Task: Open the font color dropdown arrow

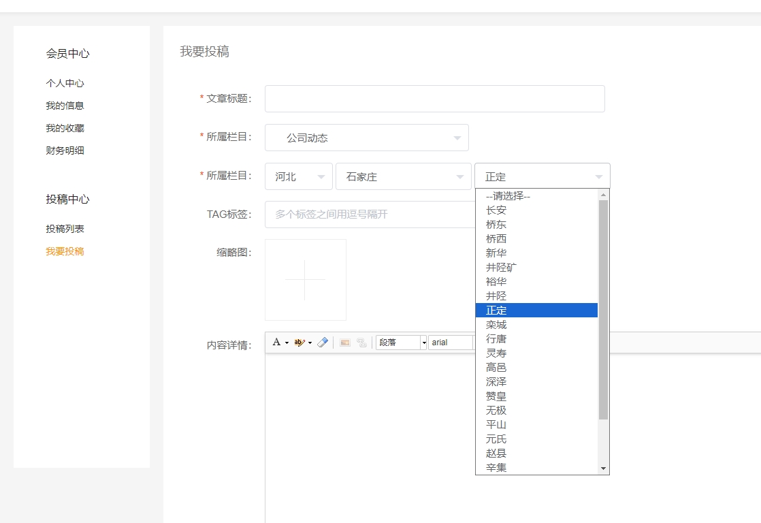Action: click(x=287, y=343)
